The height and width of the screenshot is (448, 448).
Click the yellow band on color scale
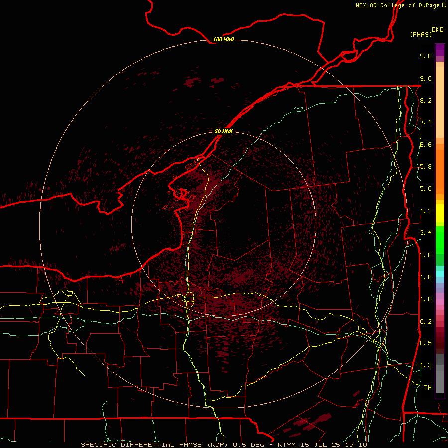click(x=440, y=213)
